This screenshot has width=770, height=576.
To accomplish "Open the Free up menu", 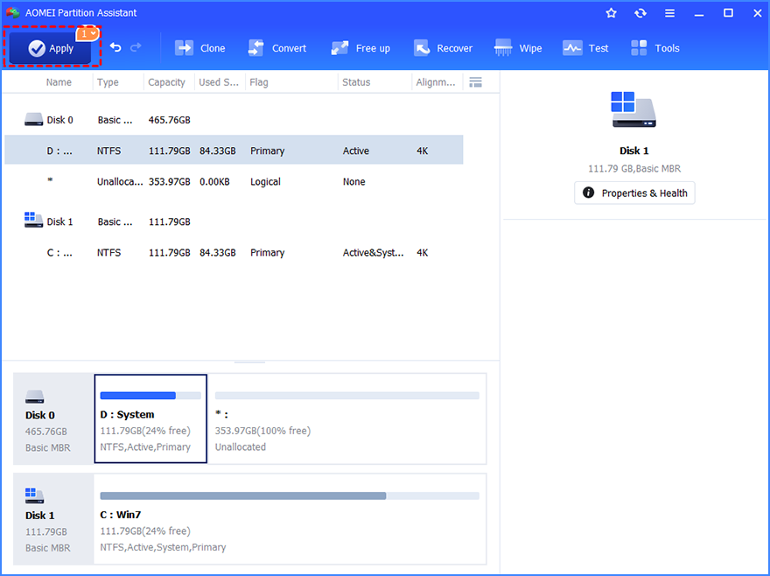I will (x=360, y=48).
